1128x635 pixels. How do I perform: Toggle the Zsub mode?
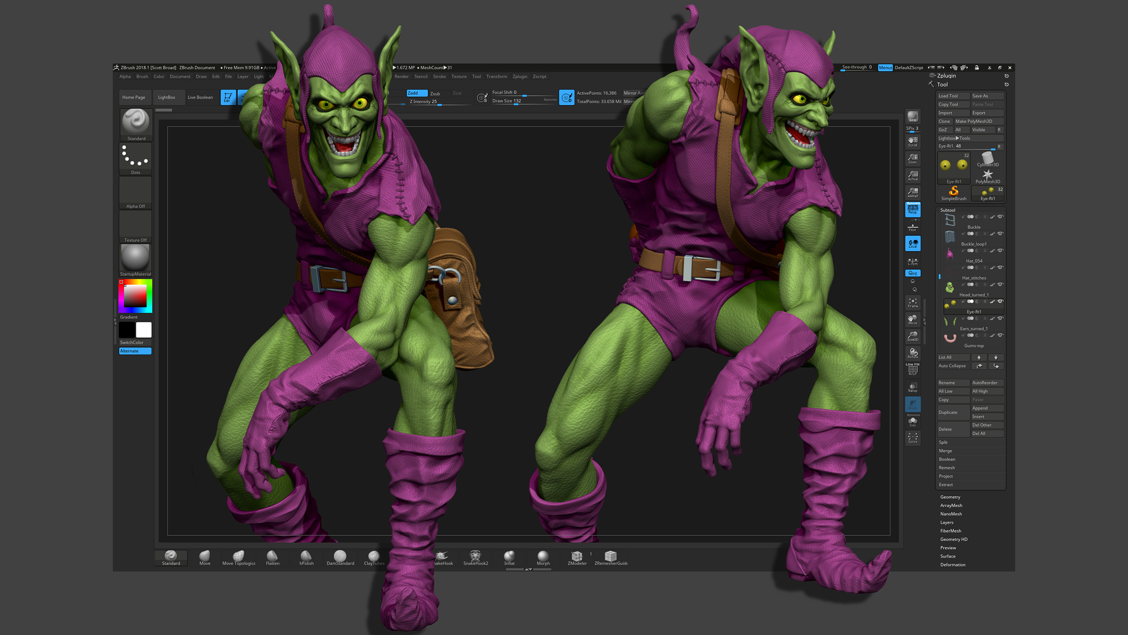(x=439, y=93)
